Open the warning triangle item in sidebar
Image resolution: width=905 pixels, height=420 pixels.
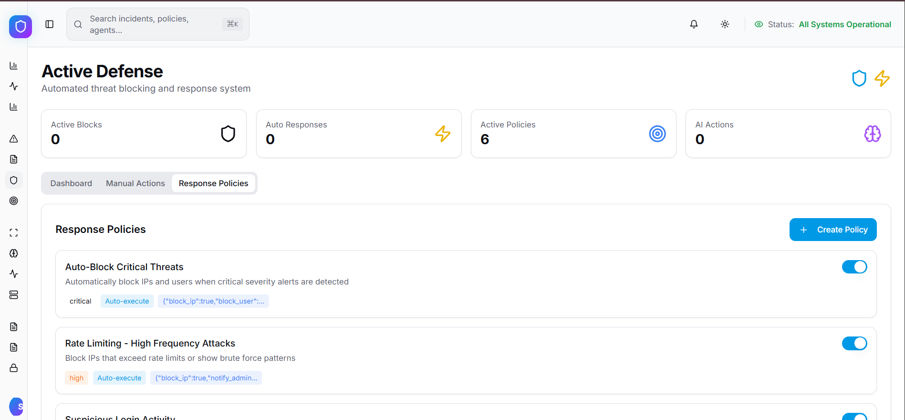coord(14,139)
